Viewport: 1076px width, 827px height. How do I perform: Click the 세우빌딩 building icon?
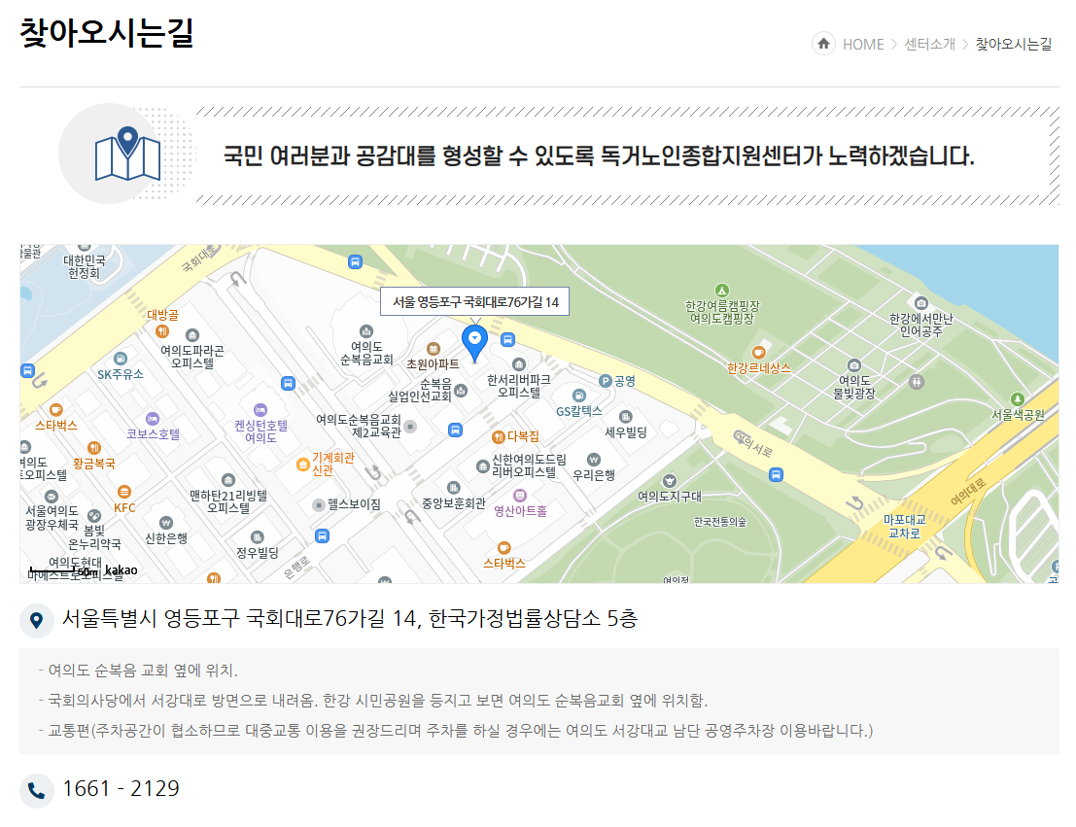(625, 417)
